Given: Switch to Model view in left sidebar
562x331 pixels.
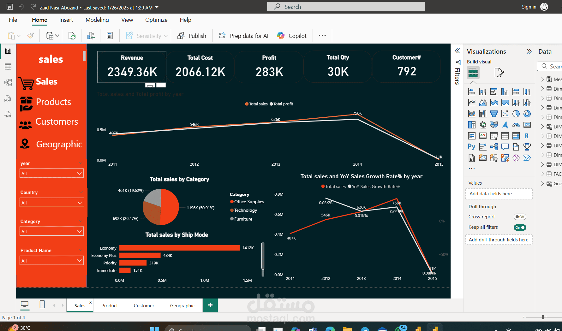Looking at the screenshot, I should coord(8,83).
